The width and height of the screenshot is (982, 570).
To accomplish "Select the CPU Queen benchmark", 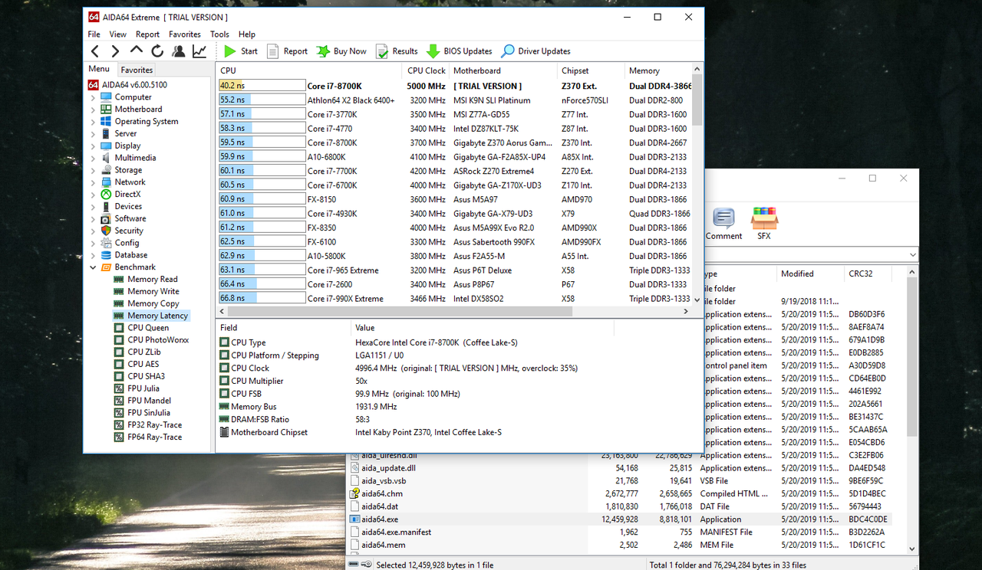I will (148, 328).
